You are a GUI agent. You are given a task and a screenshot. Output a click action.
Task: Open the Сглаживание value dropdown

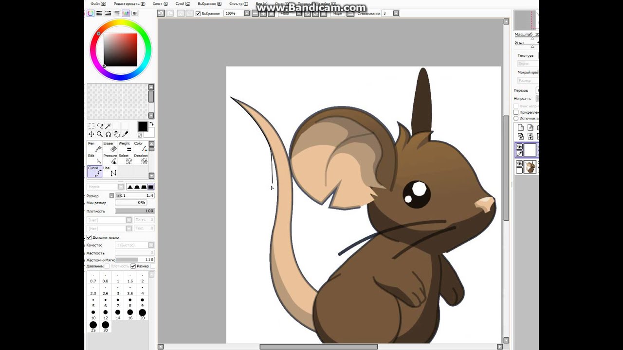coord(396,14)
